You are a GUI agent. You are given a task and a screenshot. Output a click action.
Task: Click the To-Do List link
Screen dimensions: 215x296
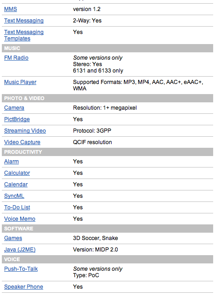click(x=17, y=207)
